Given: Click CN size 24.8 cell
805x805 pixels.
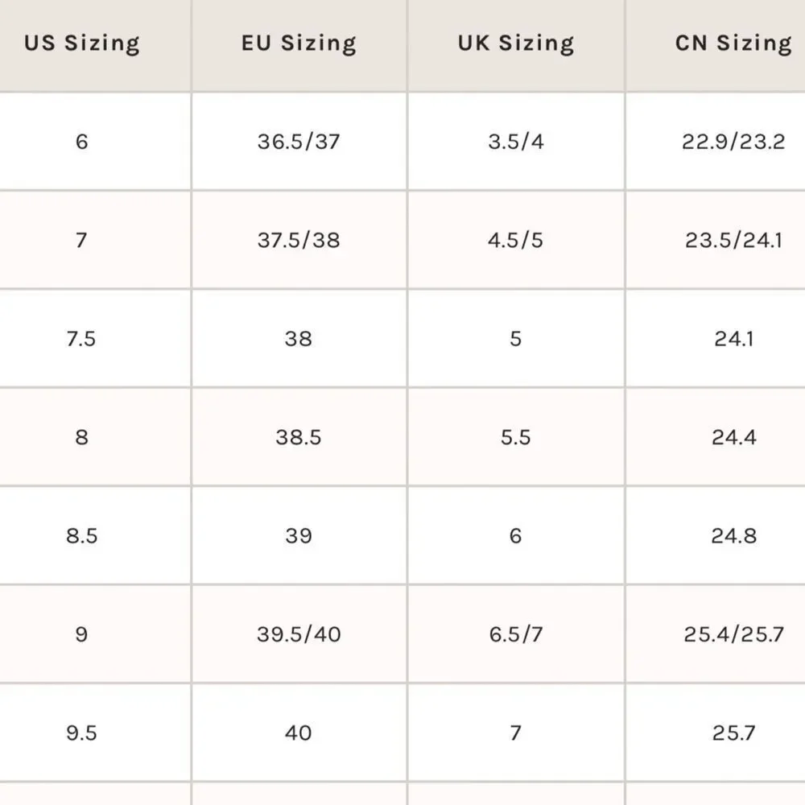Looking at the screenshot, I should tap(733, 535).
